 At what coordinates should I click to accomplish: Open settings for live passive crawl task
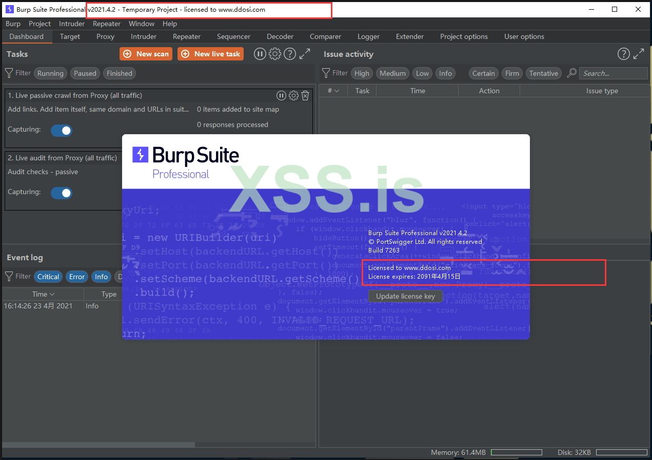point(293,95)
